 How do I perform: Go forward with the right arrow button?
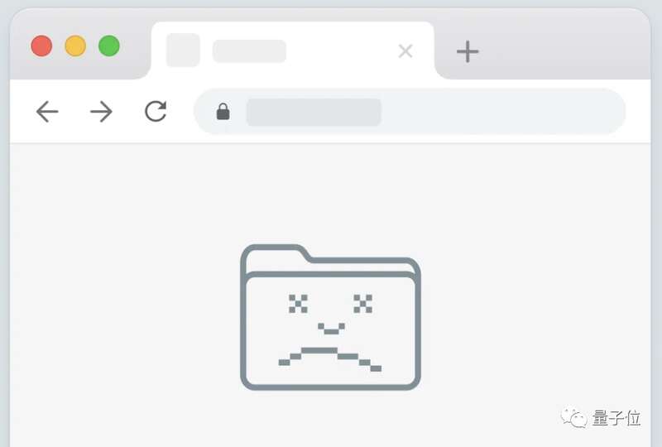[101, 112]
